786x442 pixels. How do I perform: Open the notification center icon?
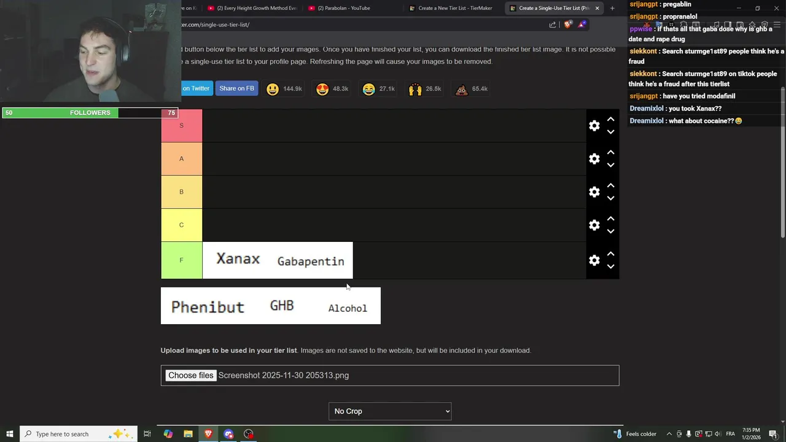click(x=773, y=434)
